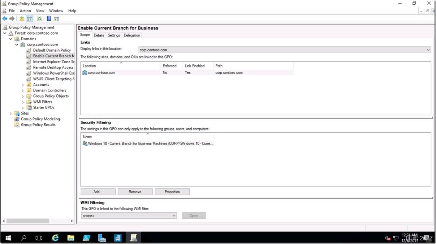This screenshot has width=436, height=244.
Task: Click the Name column header in Security Filtering
Action: 147,137
